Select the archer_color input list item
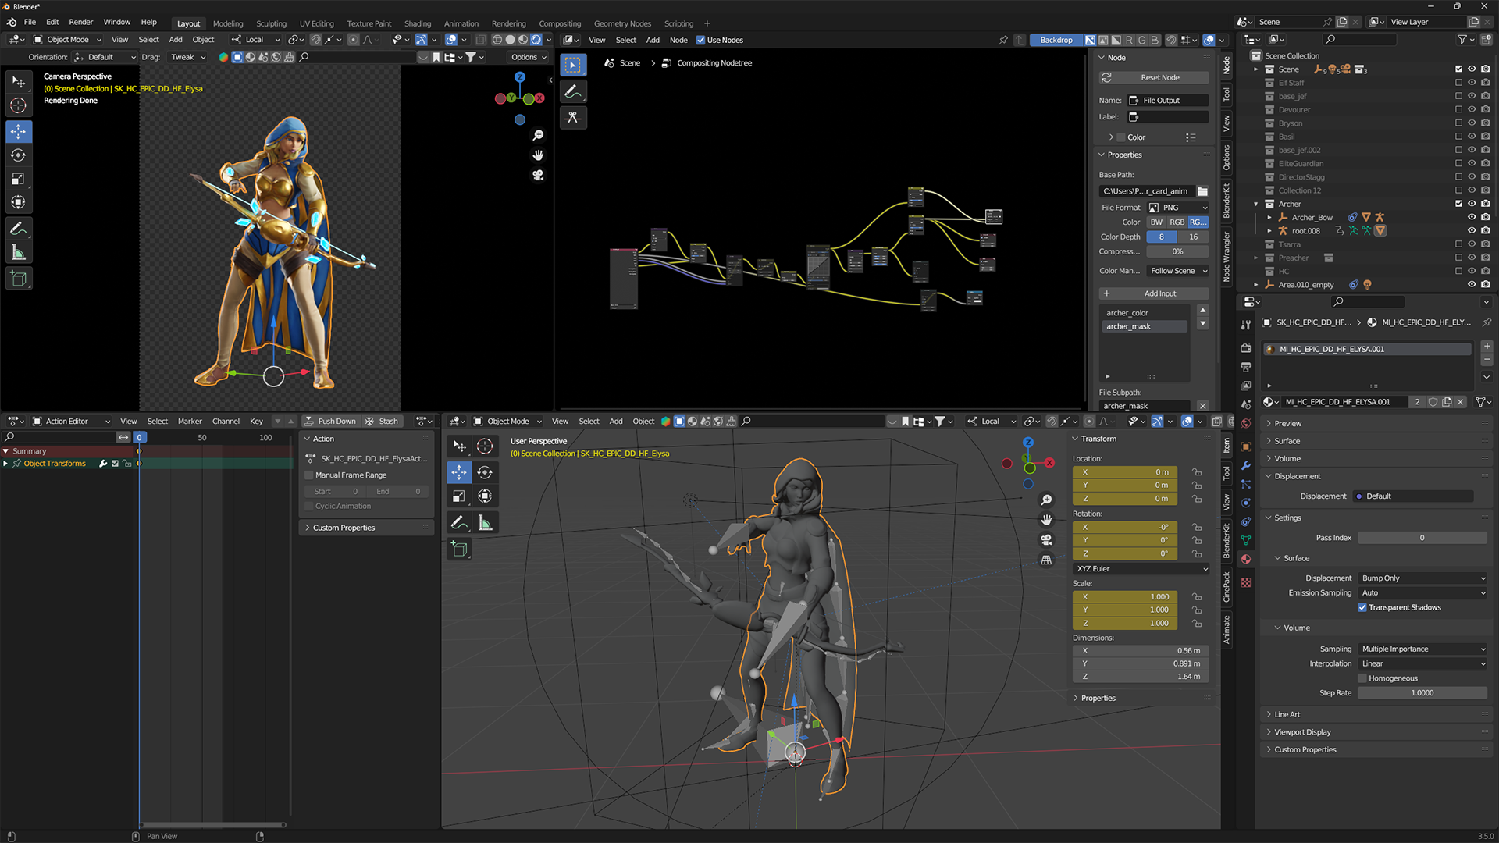1499x843 pixels. click(1145, 313)
